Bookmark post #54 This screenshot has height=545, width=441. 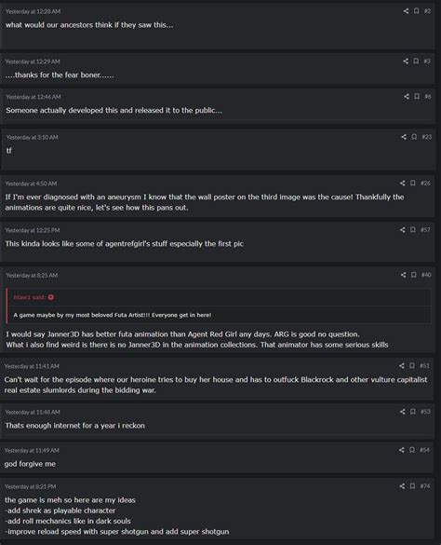412,450
